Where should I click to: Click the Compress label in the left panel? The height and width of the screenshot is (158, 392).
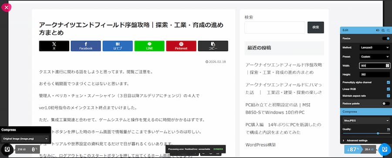(9, 130)
